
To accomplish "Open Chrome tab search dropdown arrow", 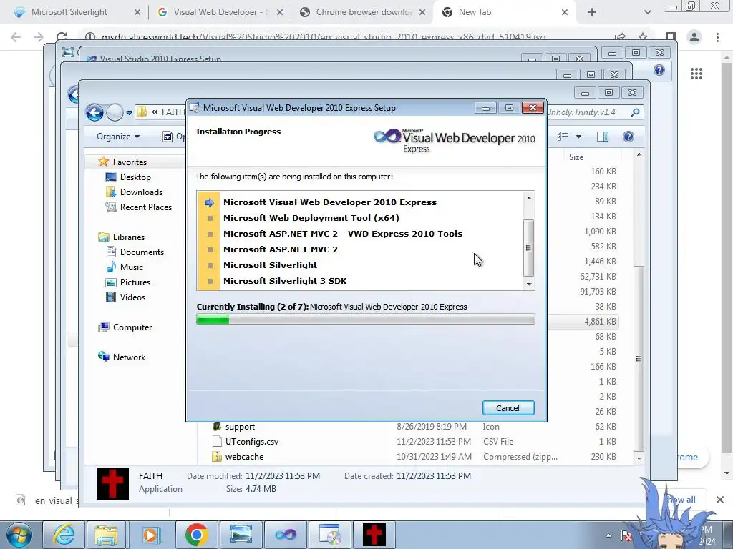I will [x=647, y=13].
